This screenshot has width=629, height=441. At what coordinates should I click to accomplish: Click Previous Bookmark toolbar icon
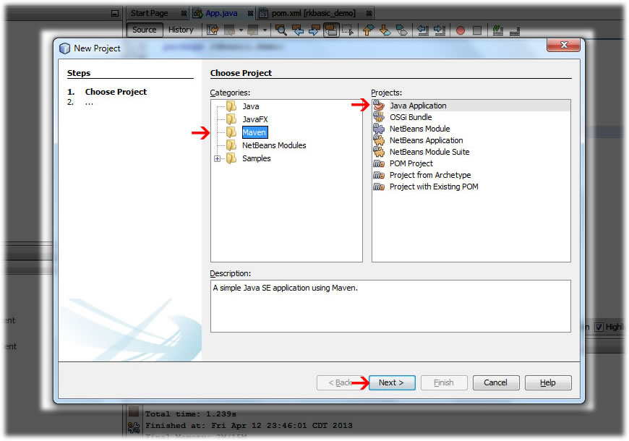point(368,30)
